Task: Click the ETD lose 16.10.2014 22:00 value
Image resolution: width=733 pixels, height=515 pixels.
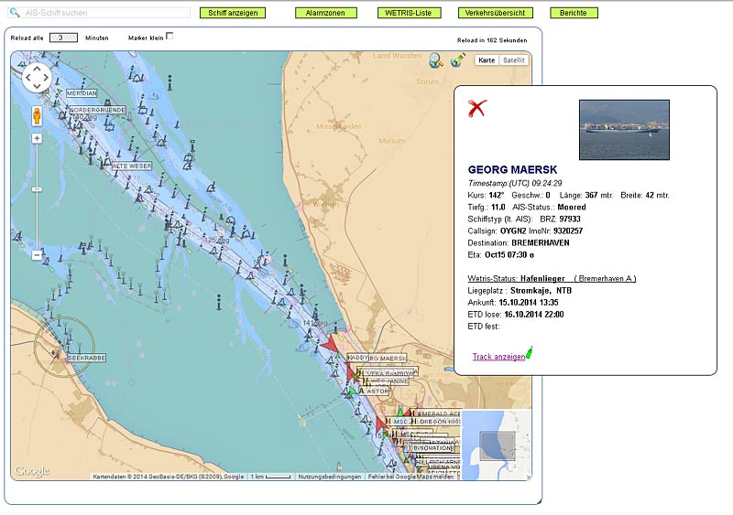Action: (534, 315)
